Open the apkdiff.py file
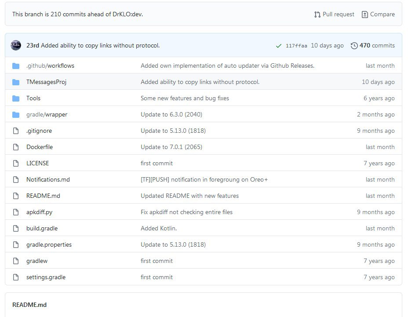The height and width of the screenshot is (317, 408). coord(39,212)
